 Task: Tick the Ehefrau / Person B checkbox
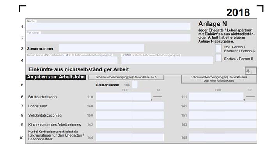pos(218,58)
